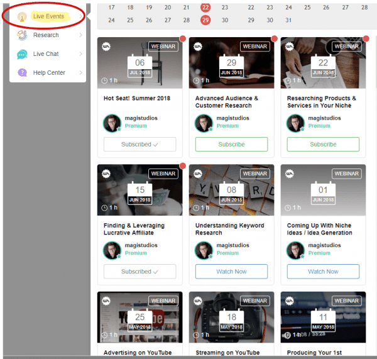Watch Now the Coming Up With Niche Ideas webinar
Screen dimensions: 377x359
pos(323,272)
